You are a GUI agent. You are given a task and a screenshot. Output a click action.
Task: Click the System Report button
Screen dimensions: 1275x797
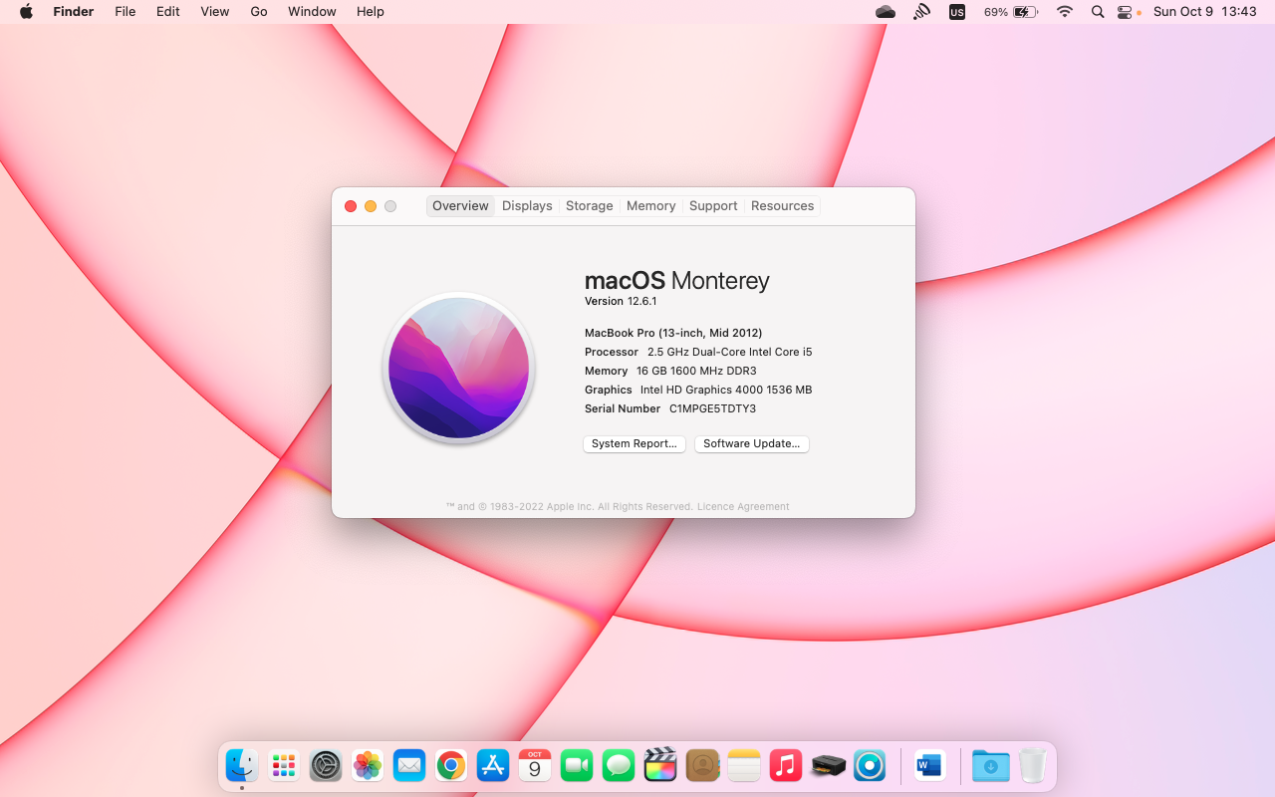click(x=635, y=444)
